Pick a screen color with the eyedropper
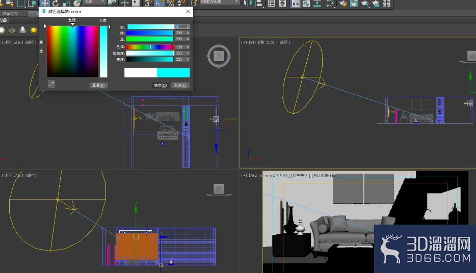The width and height of the screenshot is (476, 273). (51, 84)
